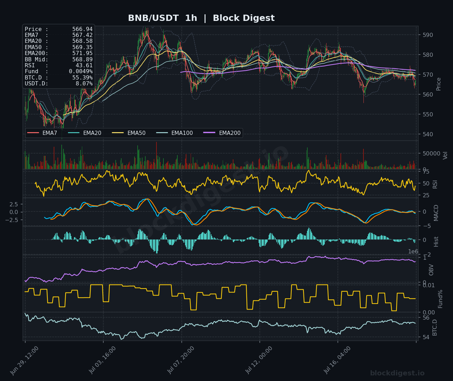Click the Jul 07, 20:00 date label

180,360
